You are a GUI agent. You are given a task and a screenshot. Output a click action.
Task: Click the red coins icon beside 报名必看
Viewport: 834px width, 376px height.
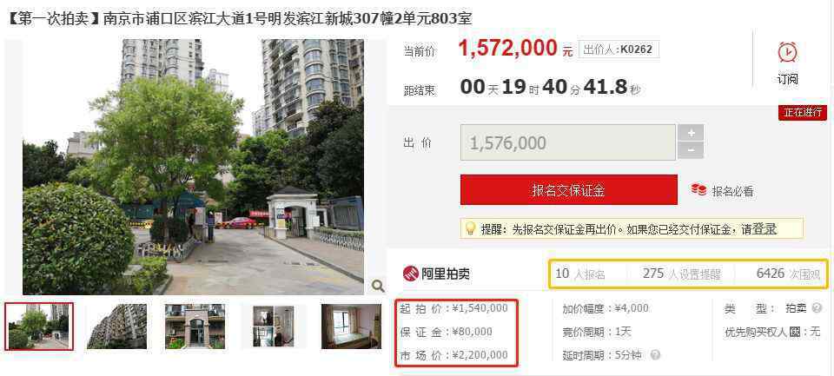coord(698,190)
